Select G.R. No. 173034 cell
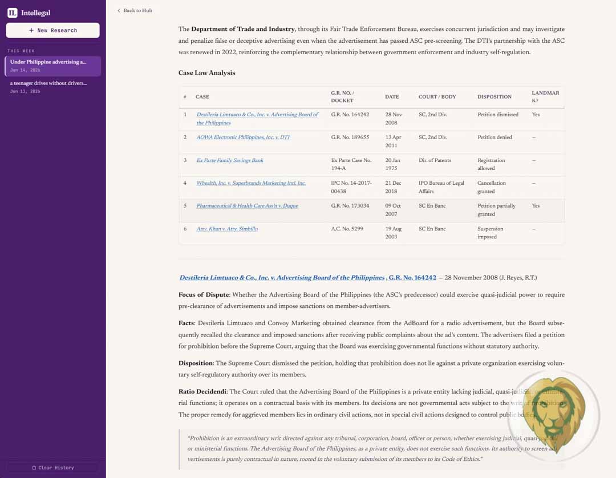 350,206
